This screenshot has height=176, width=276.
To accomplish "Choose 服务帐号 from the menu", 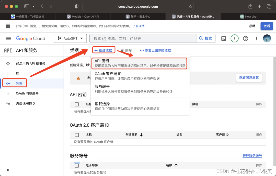I will [x=140, y=89].
